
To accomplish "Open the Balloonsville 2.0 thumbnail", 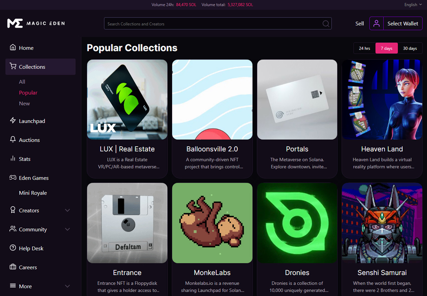I will tap(212, 99).
